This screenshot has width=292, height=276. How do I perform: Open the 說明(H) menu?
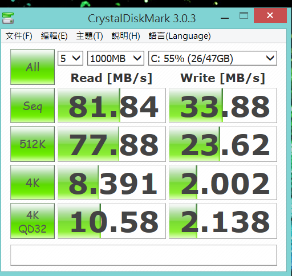click(x=126, y=36)
